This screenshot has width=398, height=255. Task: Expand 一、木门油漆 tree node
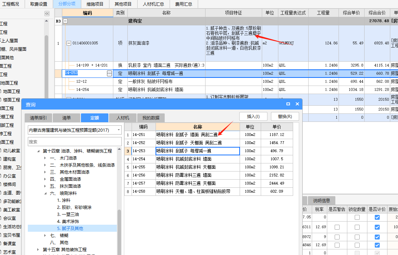[x=45, y=158]
